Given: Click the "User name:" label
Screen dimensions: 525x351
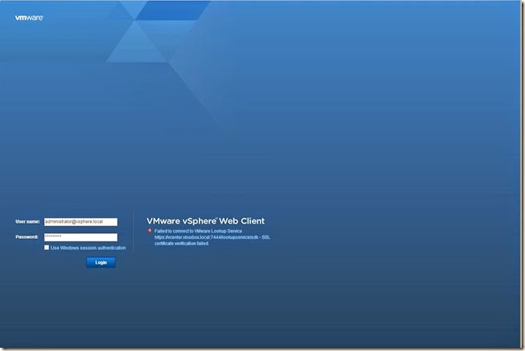Looking at the screenshot, I should click(27, 221).
